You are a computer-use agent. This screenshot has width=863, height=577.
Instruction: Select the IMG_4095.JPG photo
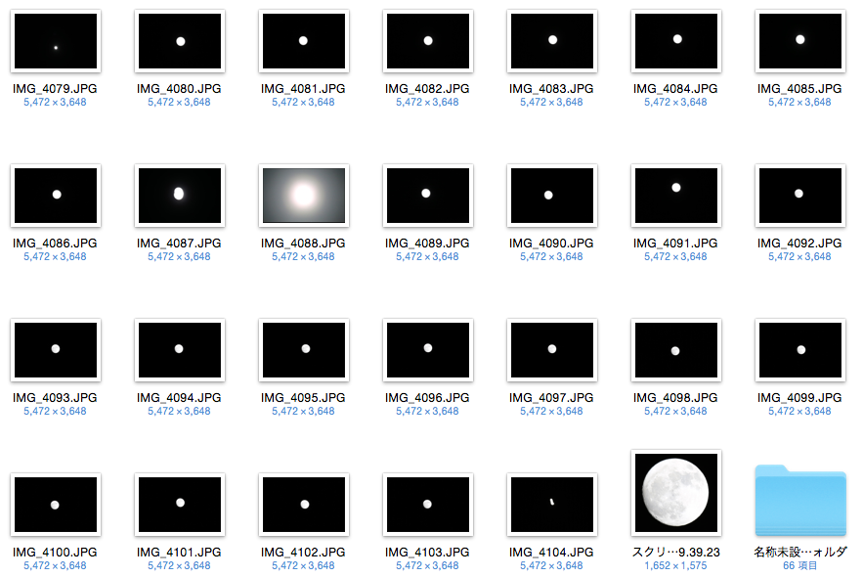(x=304, y=350)
